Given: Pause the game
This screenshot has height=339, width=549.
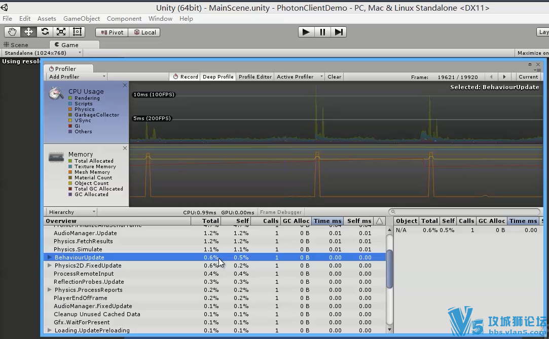Looking at the screenshot, I should (322, 32).
